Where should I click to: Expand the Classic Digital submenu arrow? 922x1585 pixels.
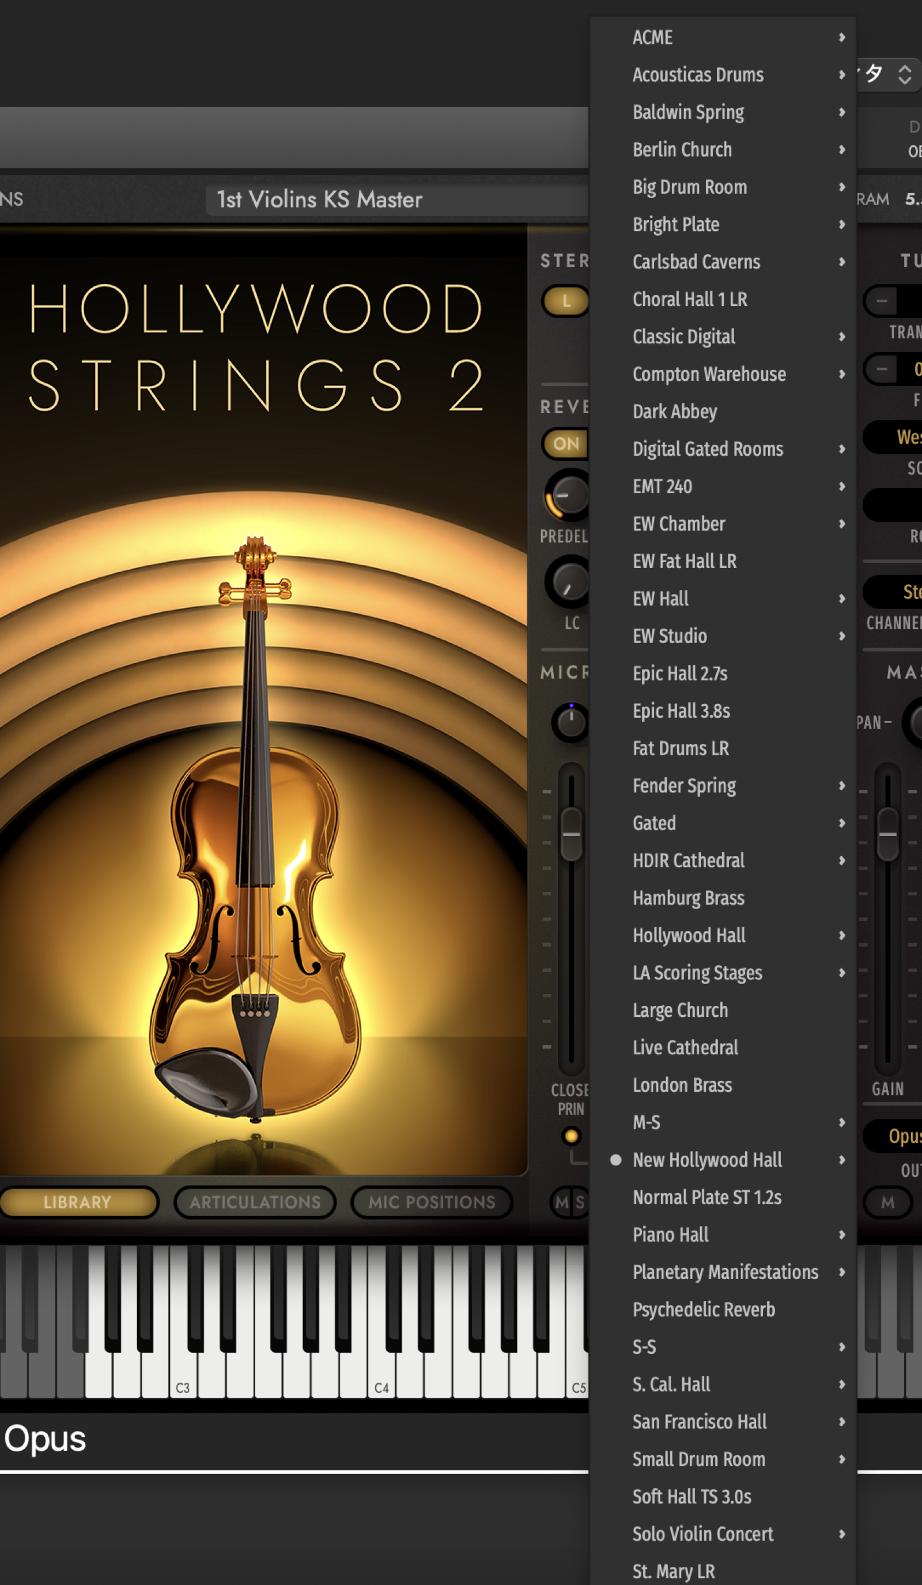(x=841, y=337)
